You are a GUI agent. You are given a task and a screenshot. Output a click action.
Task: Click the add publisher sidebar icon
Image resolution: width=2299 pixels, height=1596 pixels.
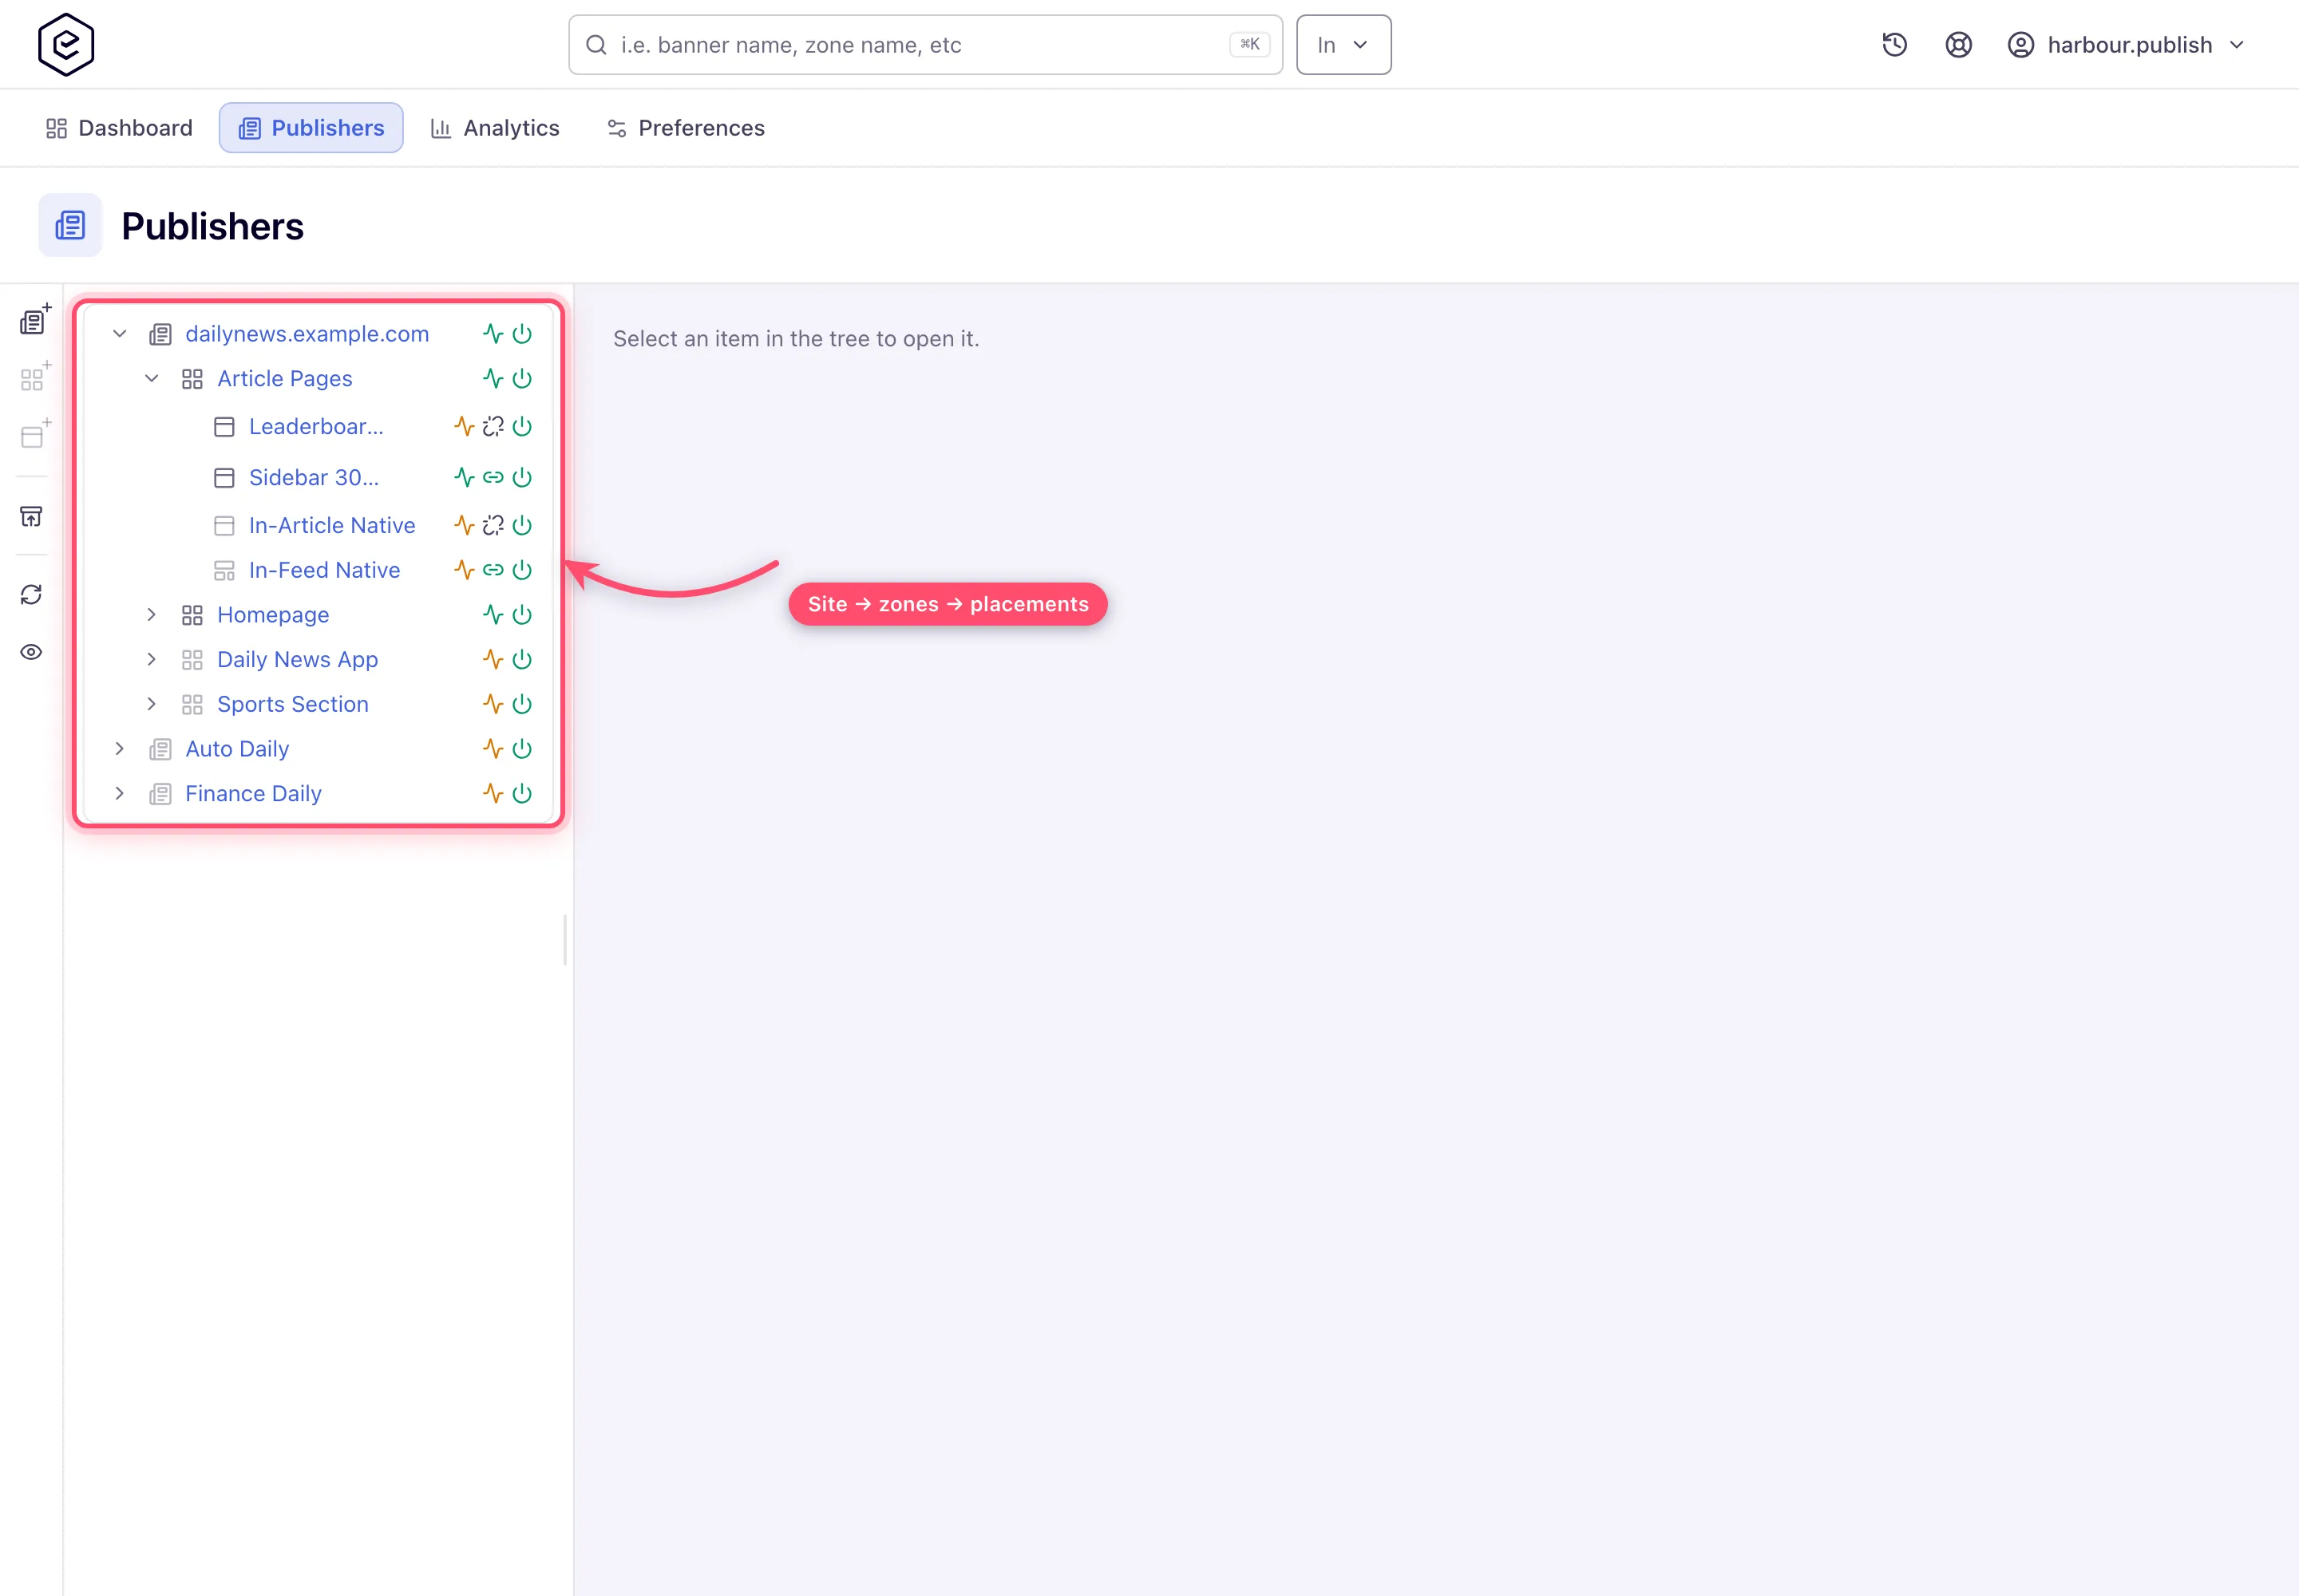pos(35,320)
